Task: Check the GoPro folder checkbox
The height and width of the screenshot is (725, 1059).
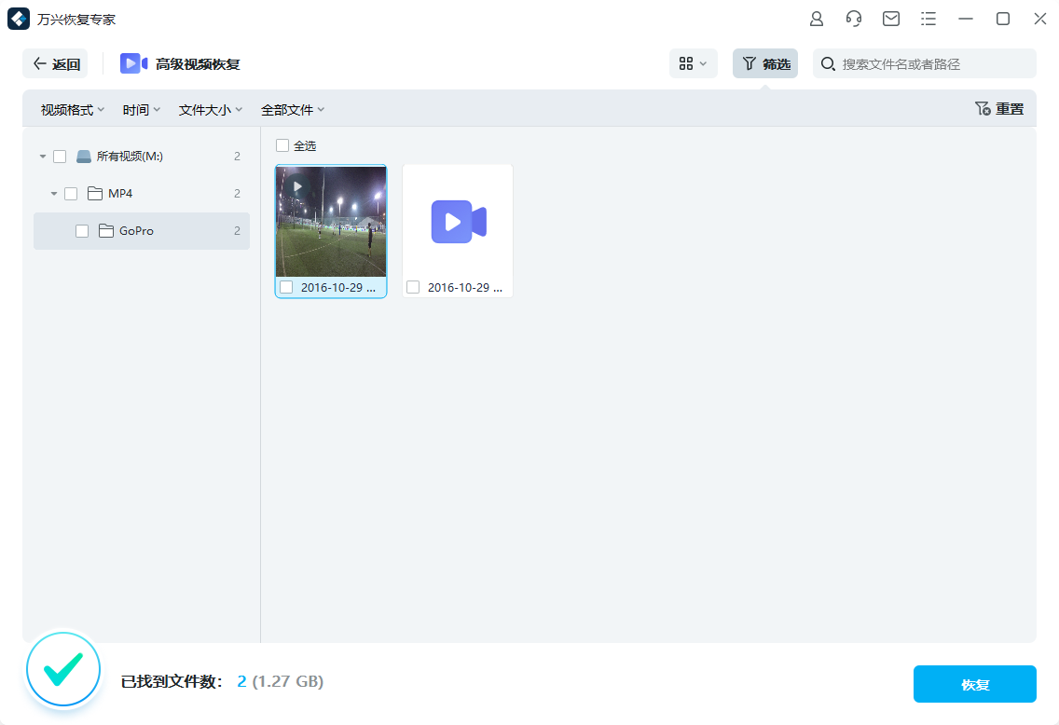Action: pos(82,230)
